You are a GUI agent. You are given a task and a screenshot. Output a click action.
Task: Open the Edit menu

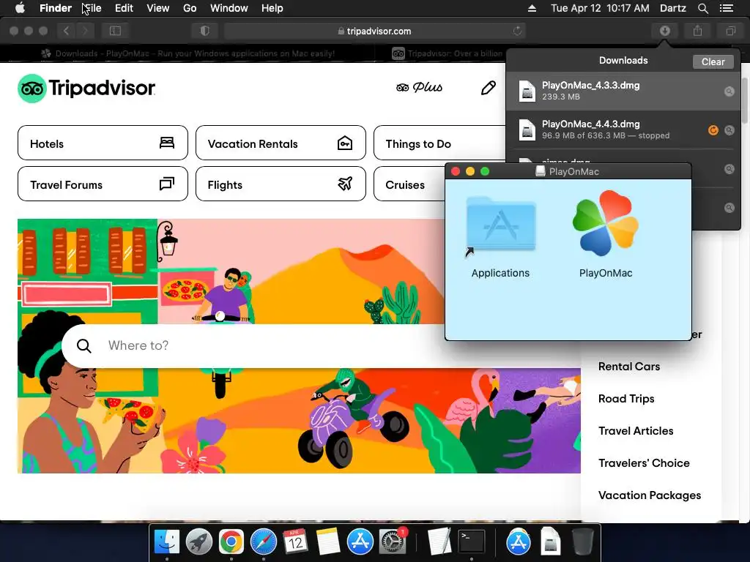point(124,8)
